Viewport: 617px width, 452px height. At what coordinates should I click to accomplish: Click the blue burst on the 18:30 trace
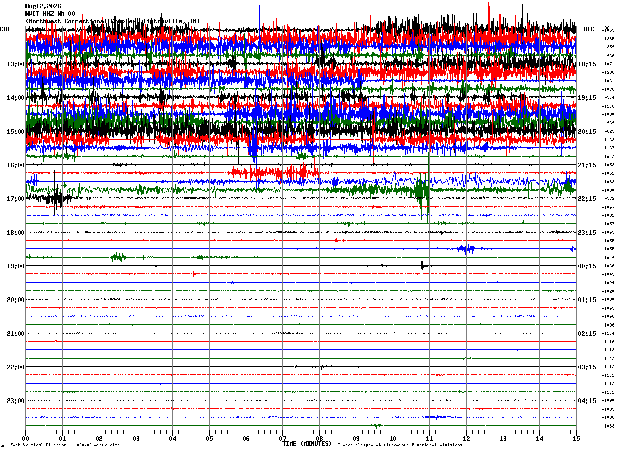pyautogui.click(x=467, y=248)
